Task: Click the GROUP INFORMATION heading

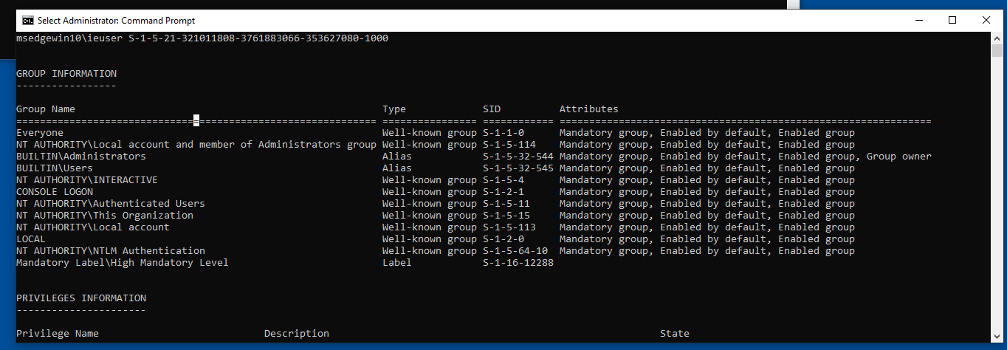Action: 66,74
